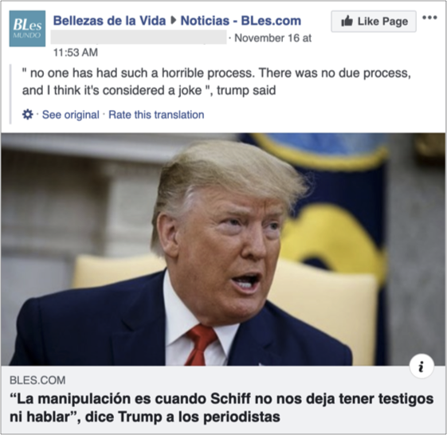
Task: Open the Noticias - BLes.com group link
Action: coord(241,21)
